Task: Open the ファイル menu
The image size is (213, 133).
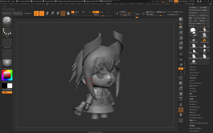Action: click(53, 4)
